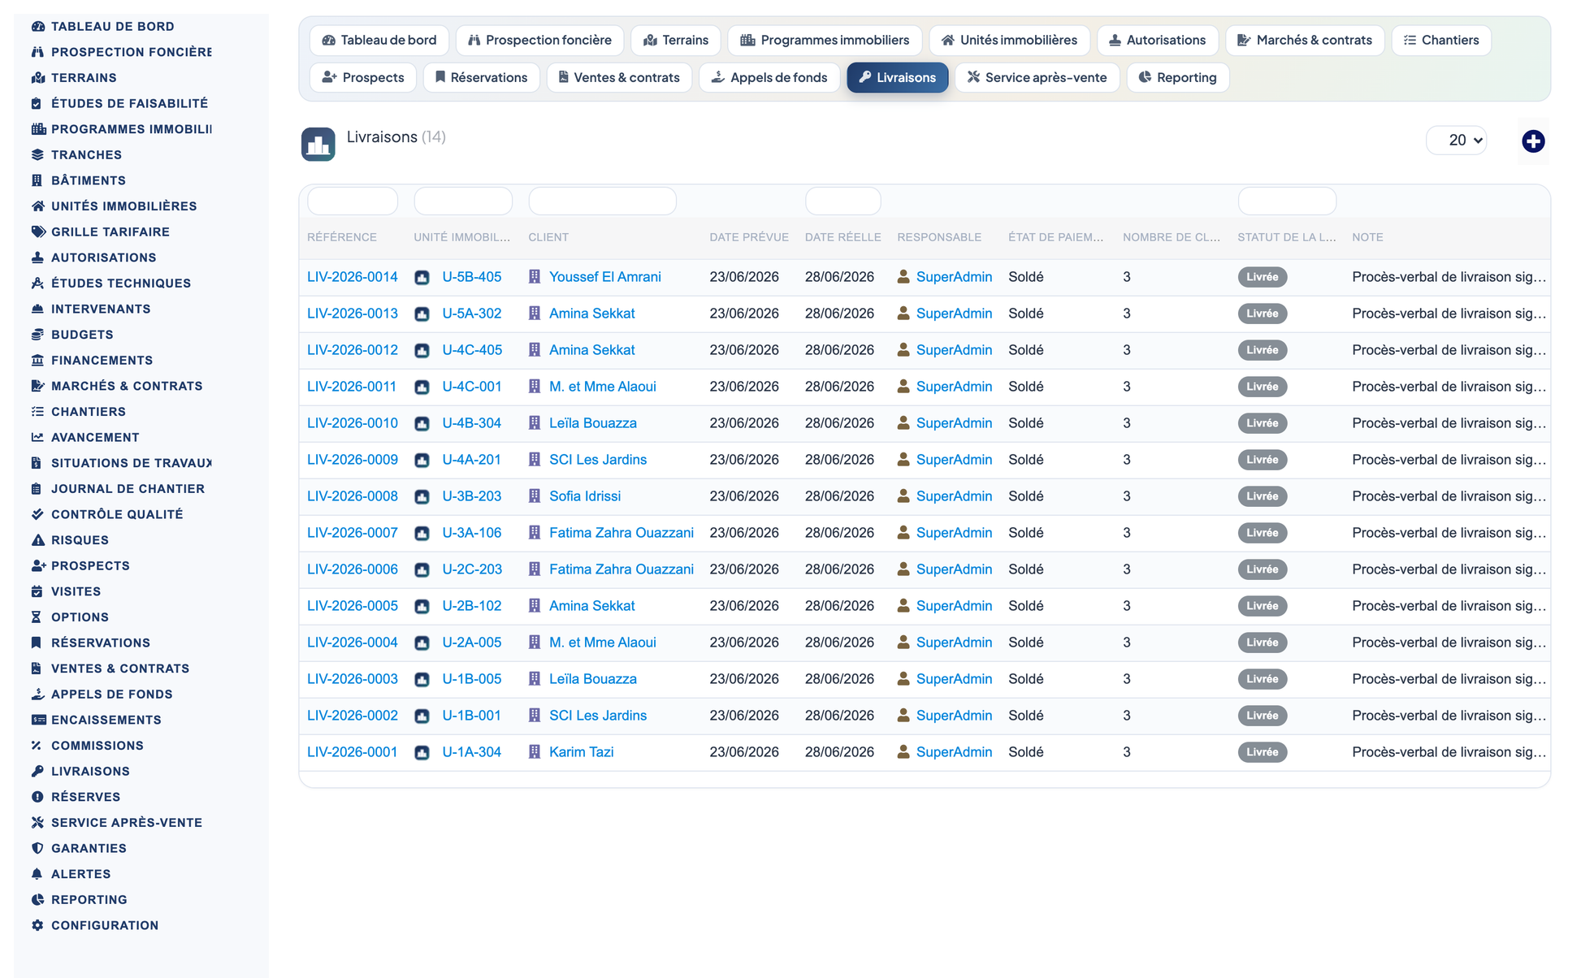This screenshot has height=978, width=1581.
Task: Click Tranches layers icon in sidebar
Action: click(x=37, y=154)
